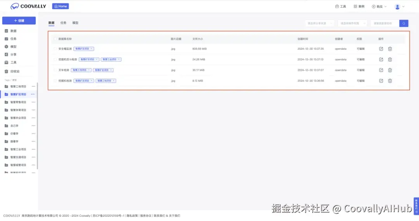This screenshot has height=221, width=419.
Task: Expand the user account dropdown arrow
Action: coord(403,7)
